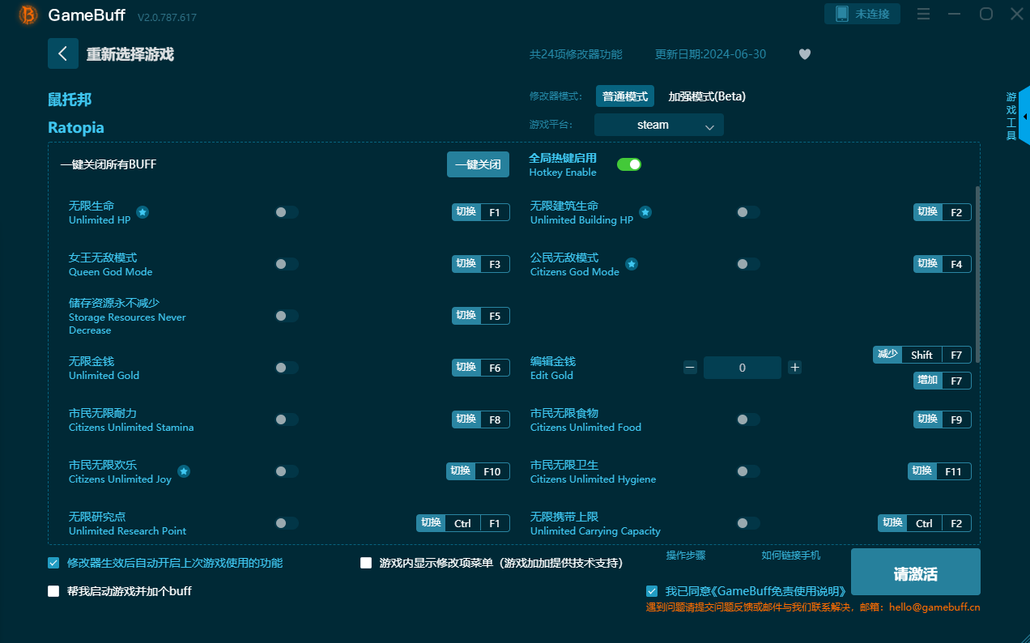Check show in-game modifier menu checkbox

[366, 563]
